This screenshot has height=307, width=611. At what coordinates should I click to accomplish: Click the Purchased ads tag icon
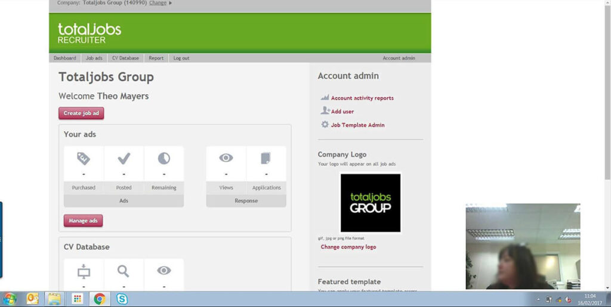click(x=84, y=159)
